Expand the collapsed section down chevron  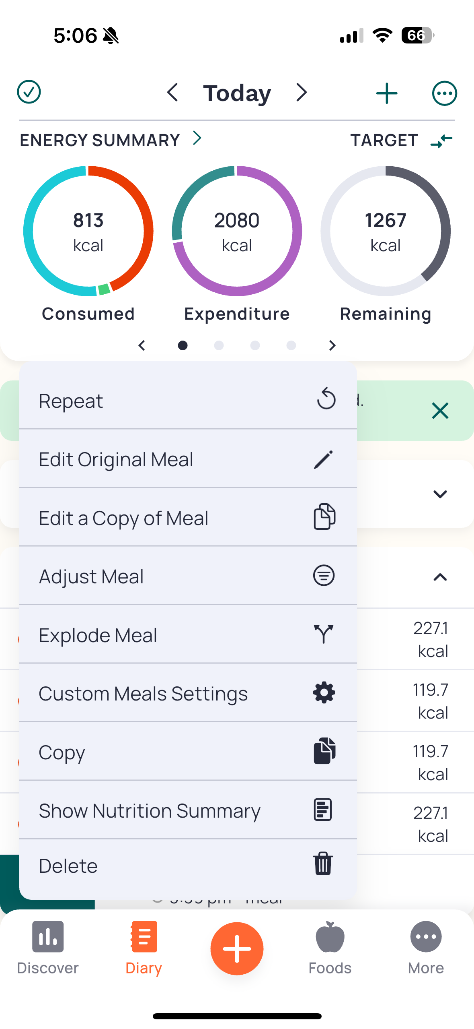click(440, 494)
